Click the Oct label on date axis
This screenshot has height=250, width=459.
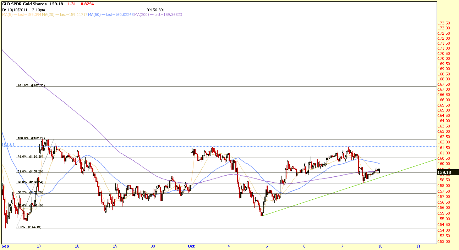pos(191,246)
